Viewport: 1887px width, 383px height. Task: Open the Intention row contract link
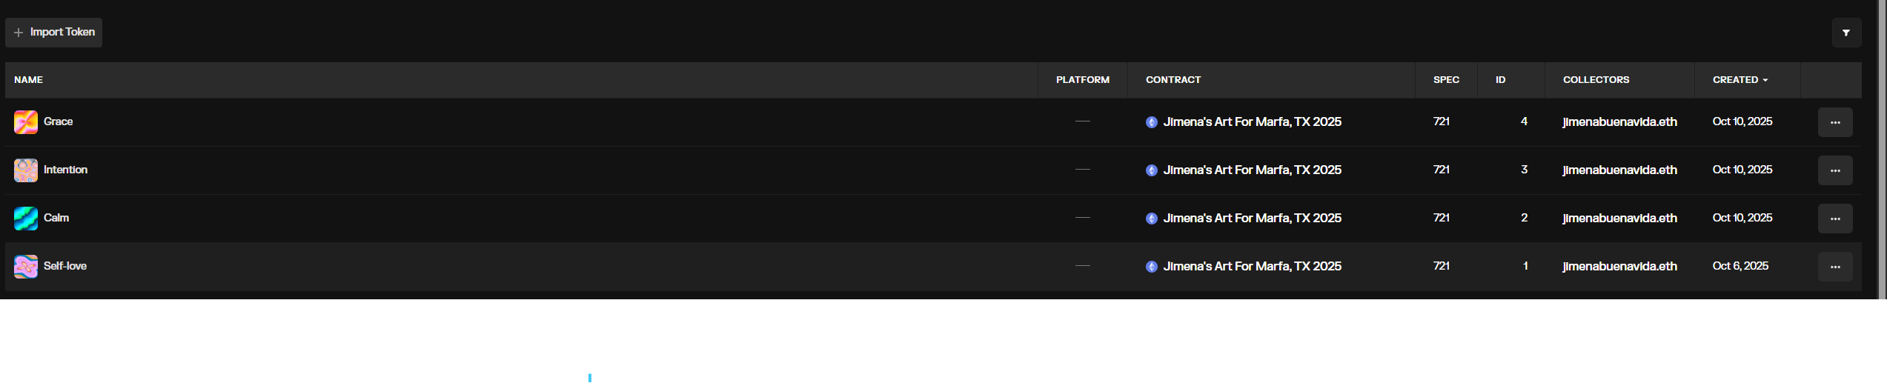coord(1252,170)
